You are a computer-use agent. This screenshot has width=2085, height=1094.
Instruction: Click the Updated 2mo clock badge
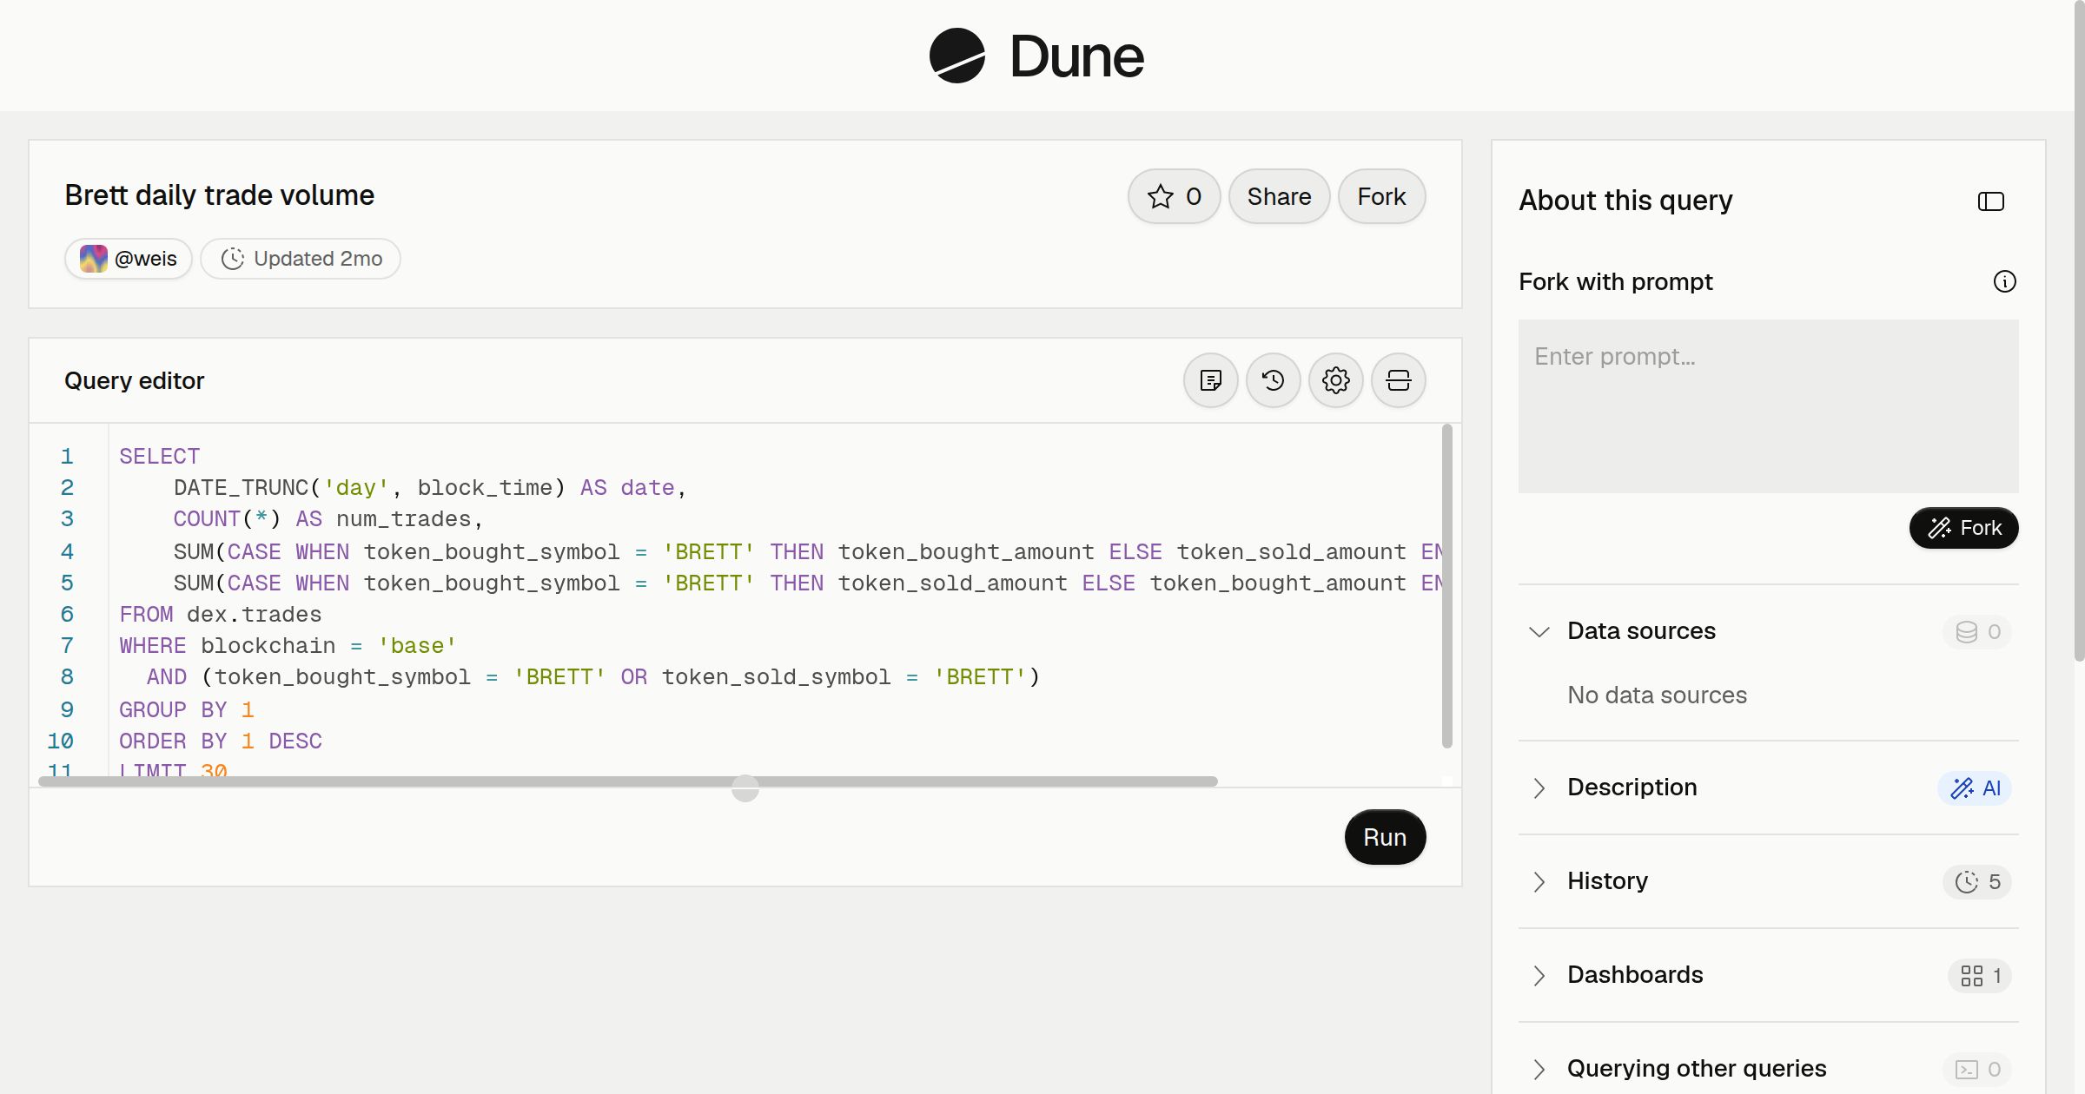point(301,259)
